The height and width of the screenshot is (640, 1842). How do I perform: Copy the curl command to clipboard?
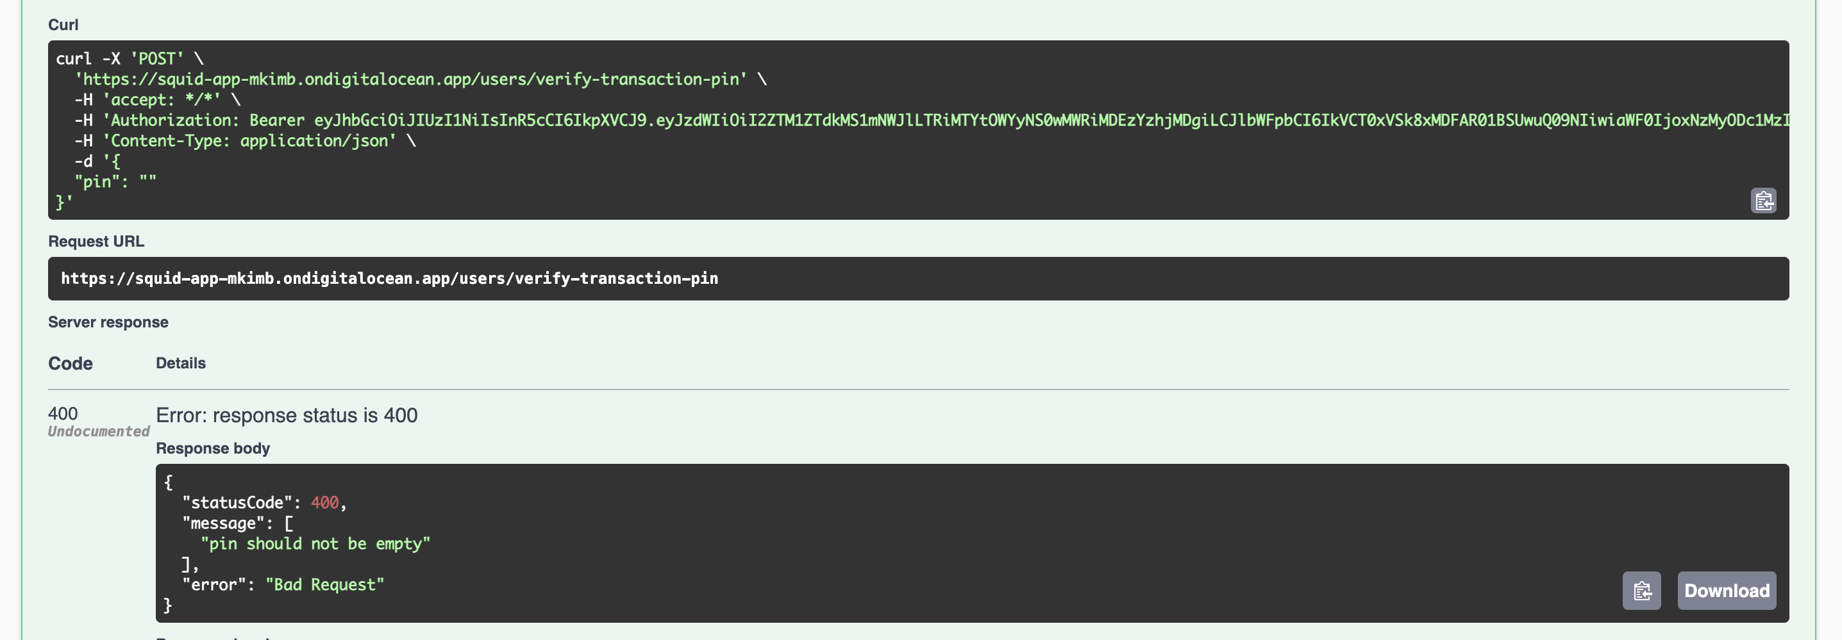click(x=1762, y=201)
